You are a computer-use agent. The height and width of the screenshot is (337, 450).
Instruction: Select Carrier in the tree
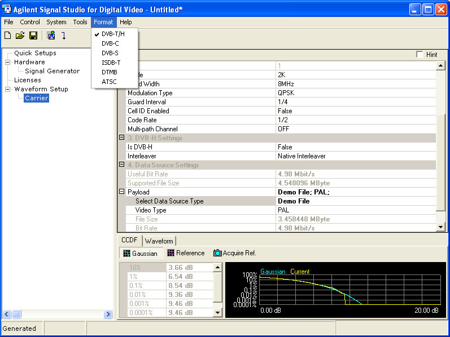pyautogui.click(x=37, y=98)
